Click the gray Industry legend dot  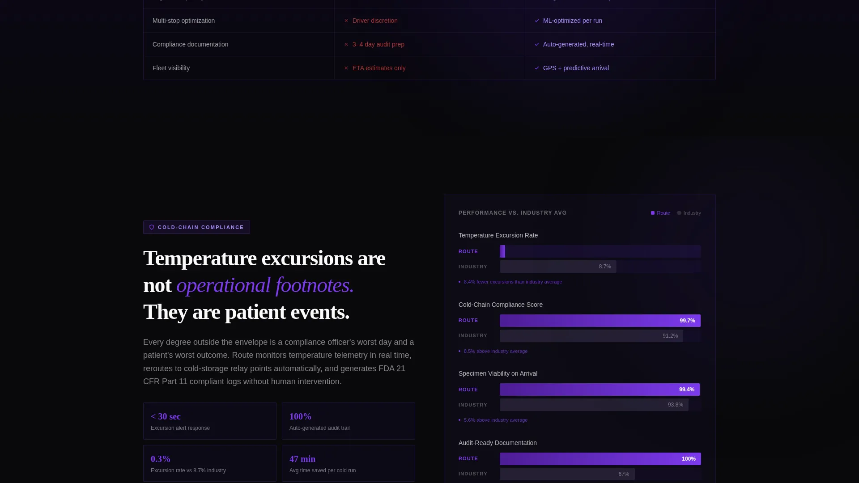[679, 213]
